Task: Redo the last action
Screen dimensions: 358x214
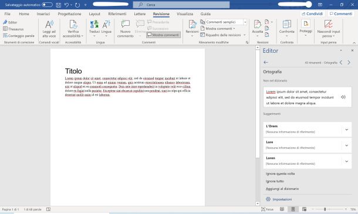Action: [x=77, y=5]
